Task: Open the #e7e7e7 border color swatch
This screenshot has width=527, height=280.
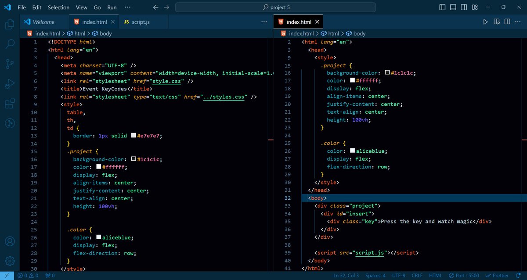Action: [134, 136]
